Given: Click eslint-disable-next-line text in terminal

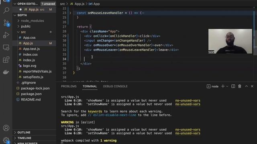Looking at the screenshot, I should pyautogui.click(x=112, y=115).
